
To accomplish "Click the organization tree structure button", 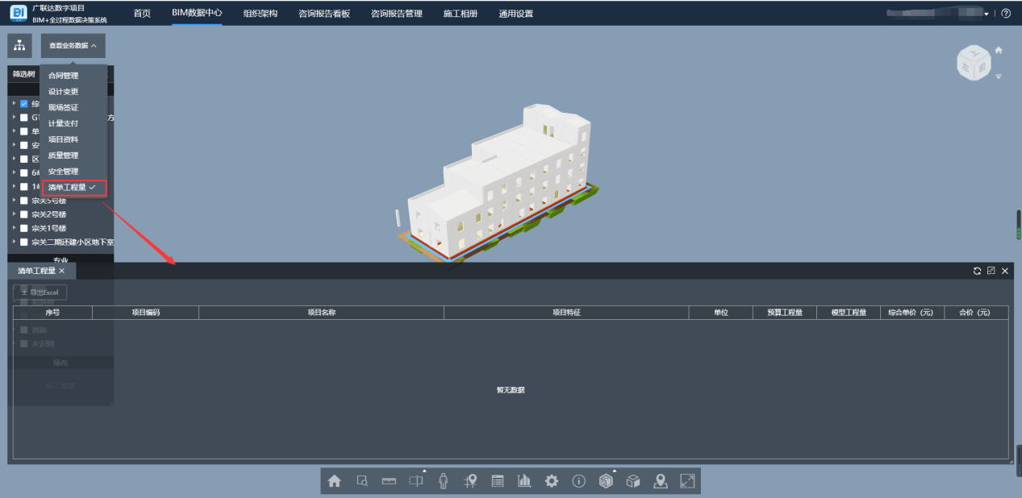I will [19, 45].
